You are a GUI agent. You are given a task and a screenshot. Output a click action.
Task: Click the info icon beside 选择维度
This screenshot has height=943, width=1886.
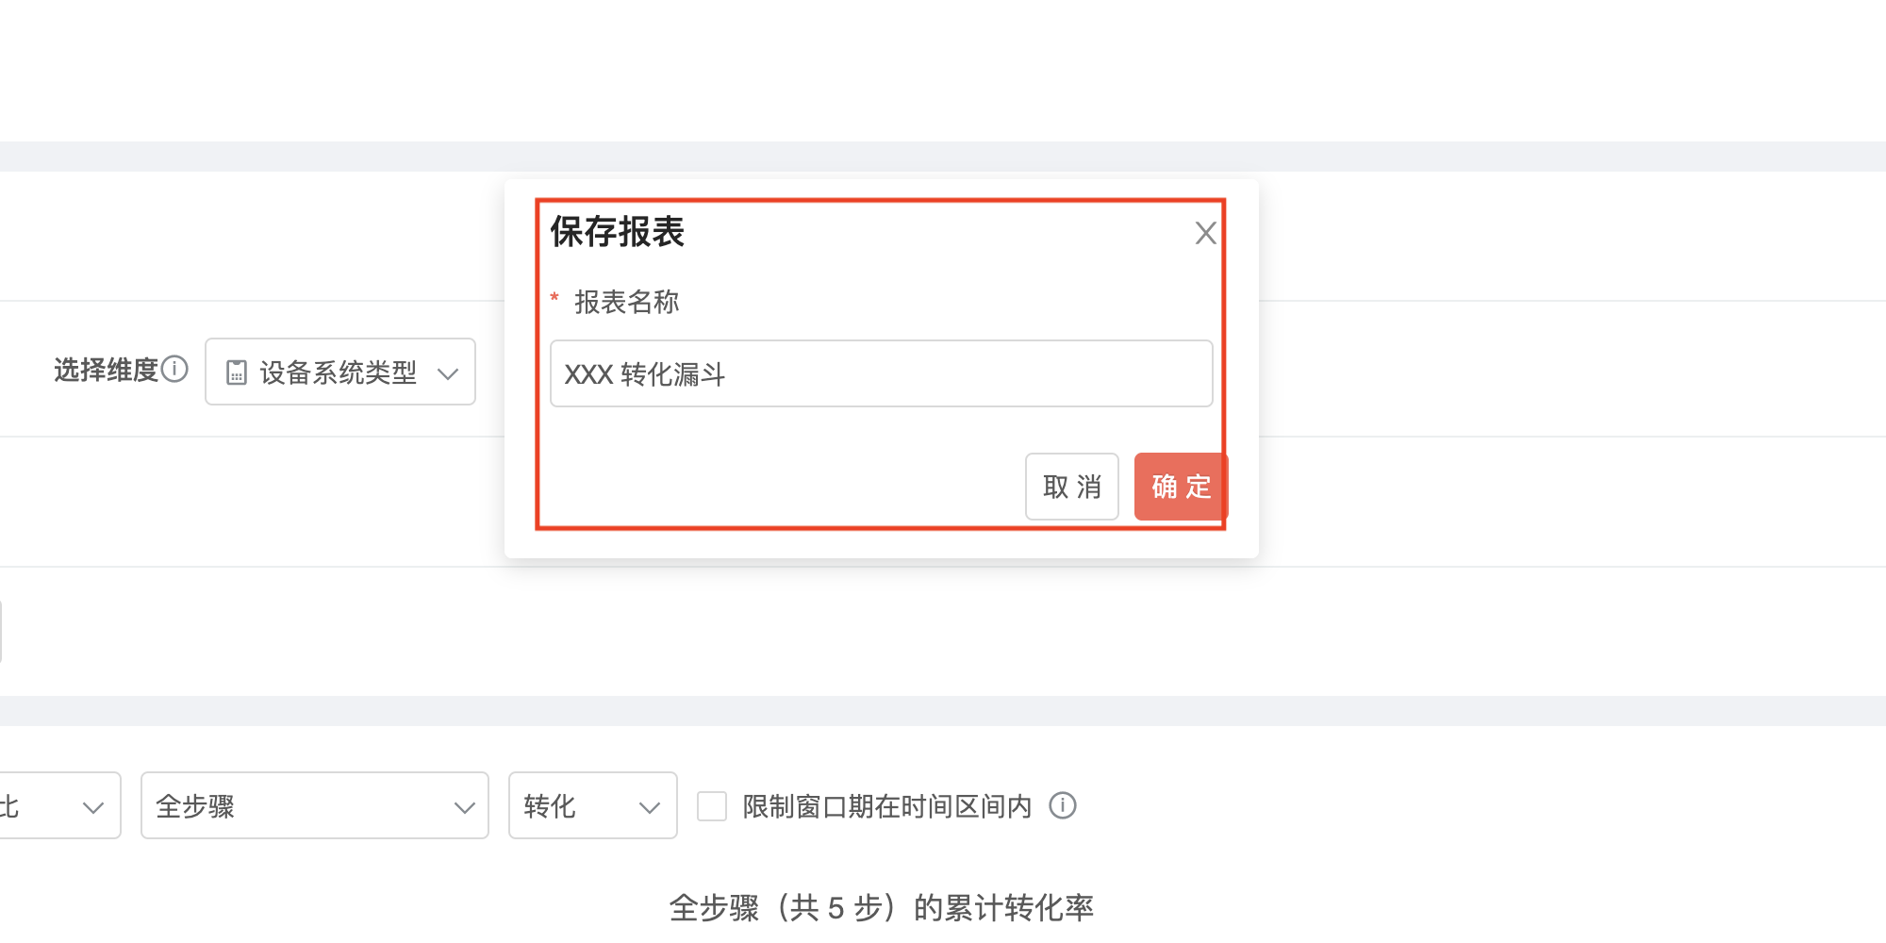click(x=174, y=369)
